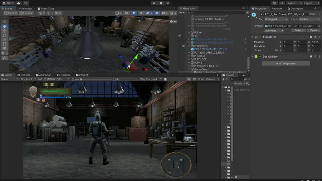The width and height of the screenshot is (322, 181).
Task: Switch to the Recorder tab
Action: (277, 9)
